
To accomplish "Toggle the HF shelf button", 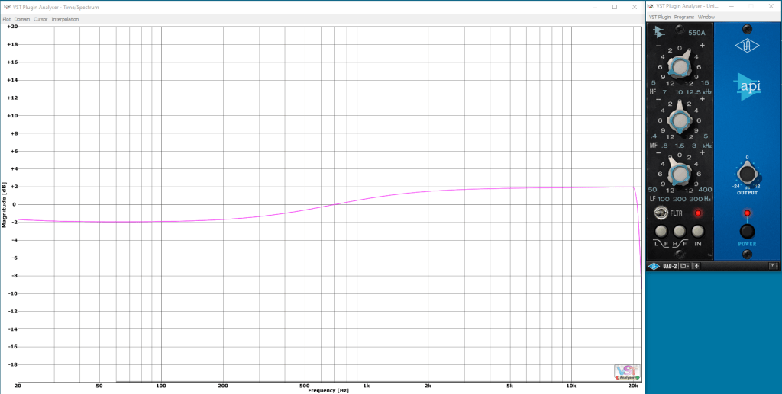I will tap(680, 231).
